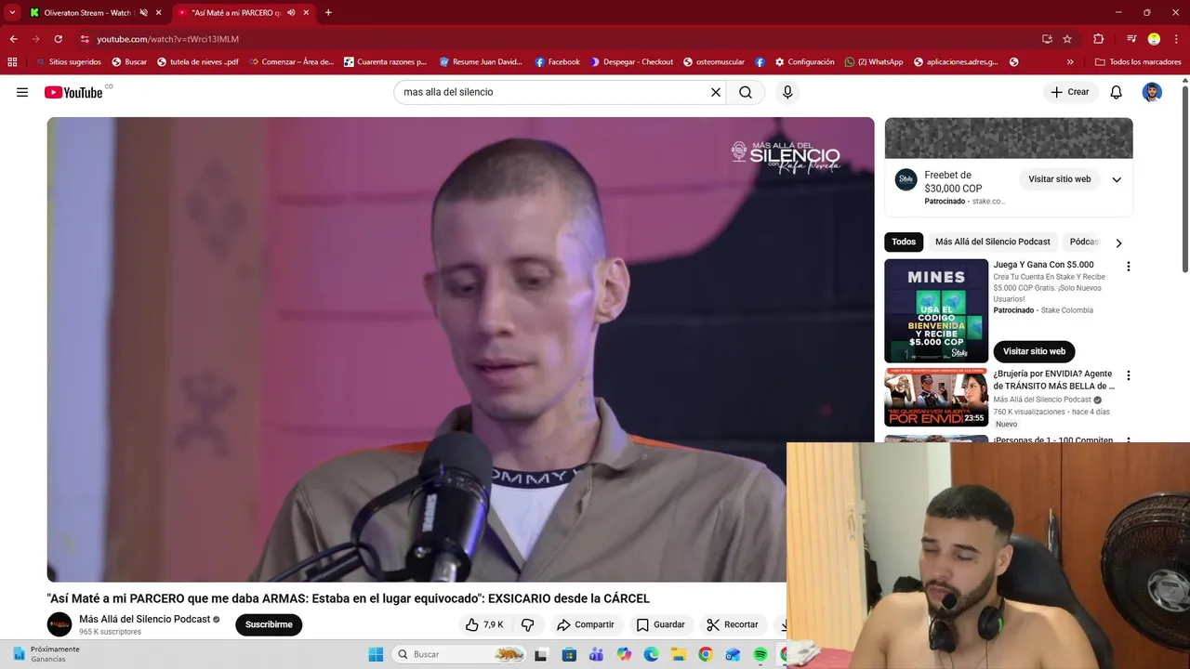Open File Explorer from the taskbar
This screenshot has height=669, width=1190.
679,654
